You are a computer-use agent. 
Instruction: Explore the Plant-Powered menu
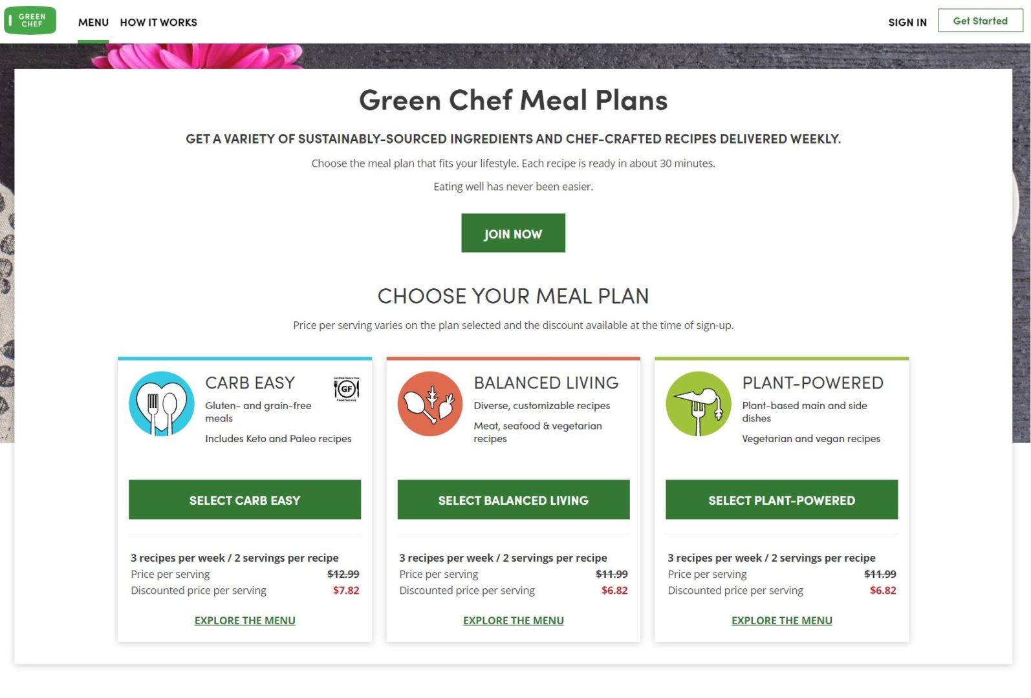pyautogui.click(x=781, y=620)
